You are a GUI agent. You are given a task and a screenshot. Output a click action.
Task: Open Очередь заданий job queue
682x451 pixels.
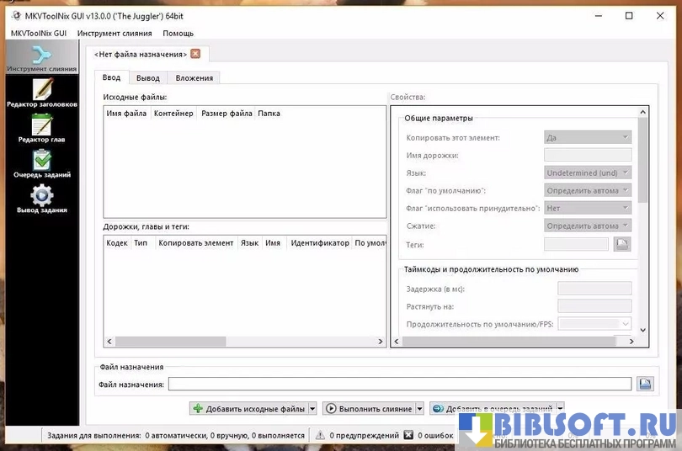[41, 163]
